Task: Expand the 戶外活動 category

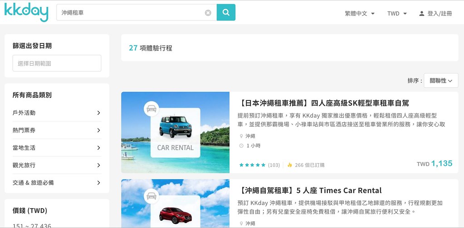Action: 57,113
